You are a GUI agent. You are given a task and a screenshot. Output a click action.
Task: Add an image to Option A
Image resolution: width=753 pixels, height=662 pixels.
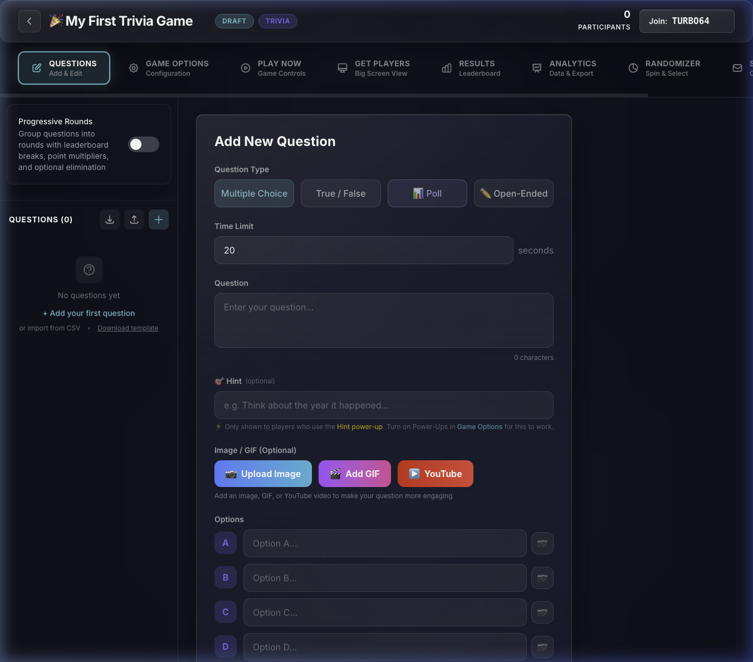click(542, 543)
